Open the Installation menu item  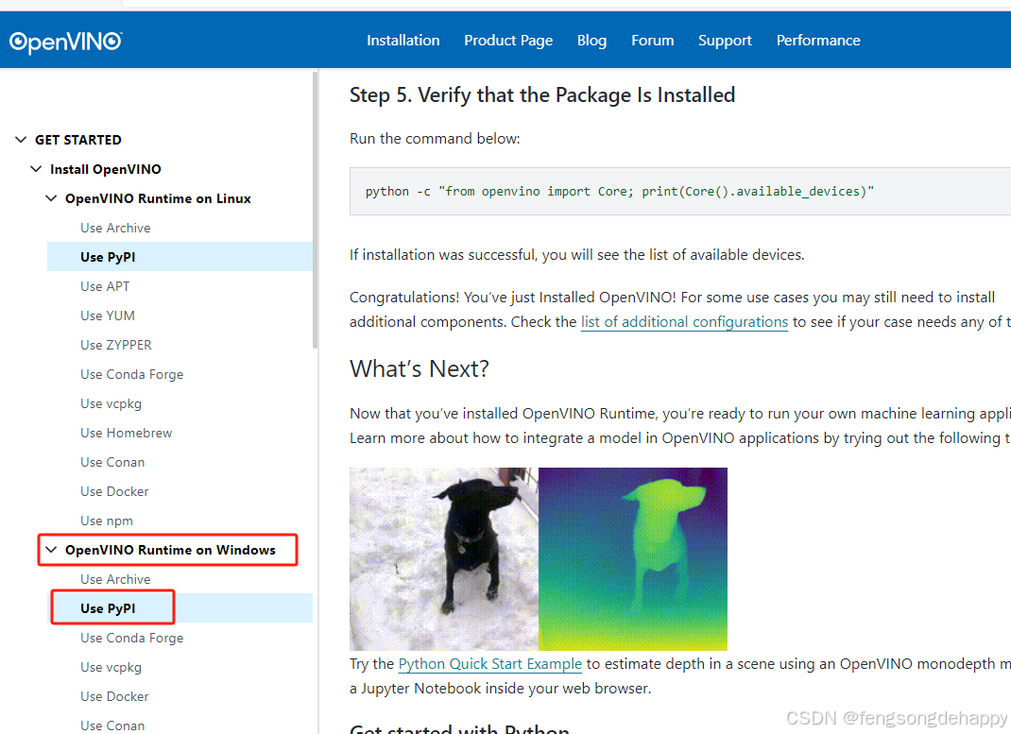pyautogui.click(x=403, y=40)
